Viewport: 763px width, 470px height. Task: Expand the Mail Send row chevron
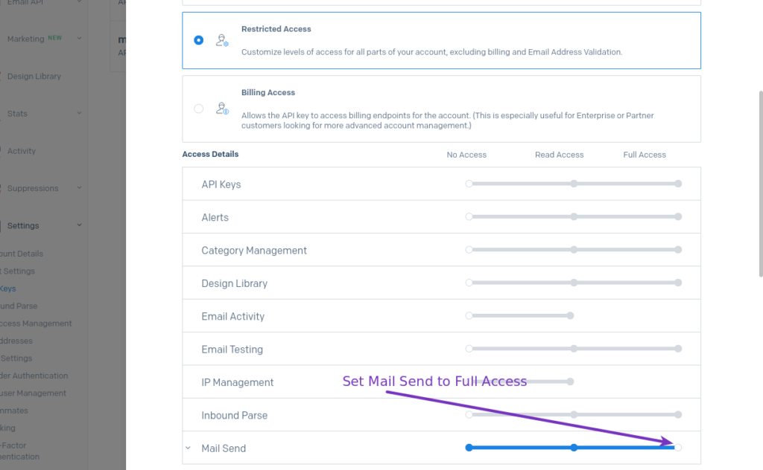188,448
